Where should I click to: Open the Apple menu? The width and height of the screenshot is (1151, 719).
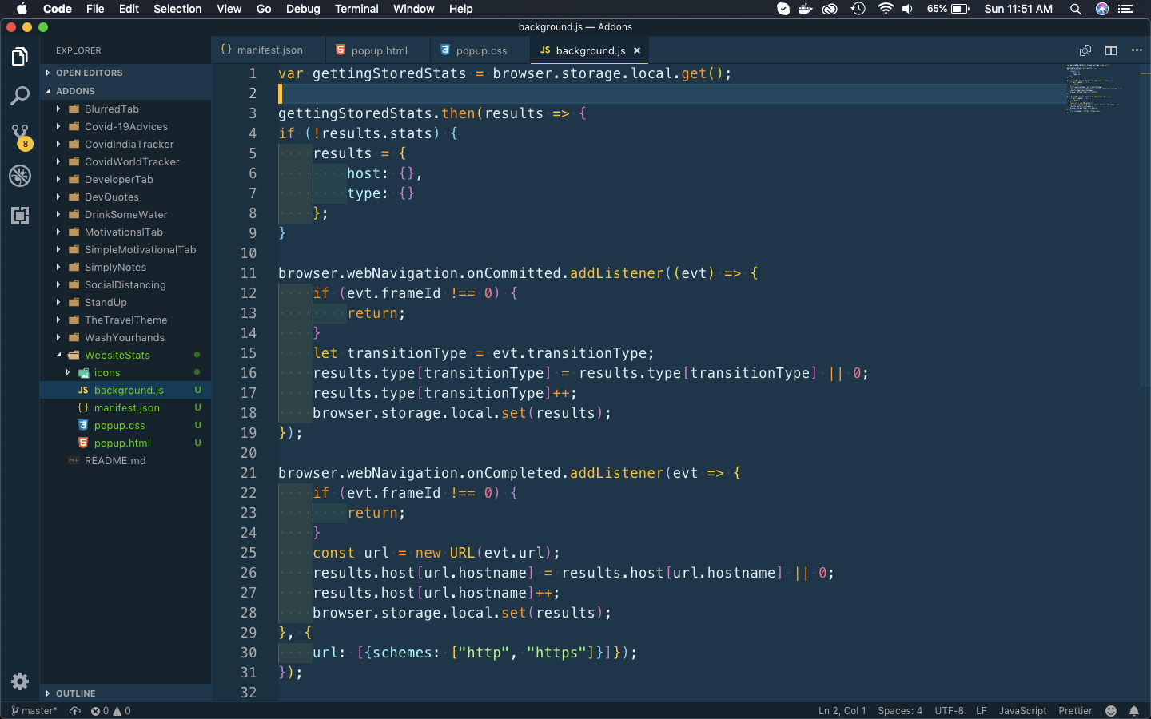[22, 9]
